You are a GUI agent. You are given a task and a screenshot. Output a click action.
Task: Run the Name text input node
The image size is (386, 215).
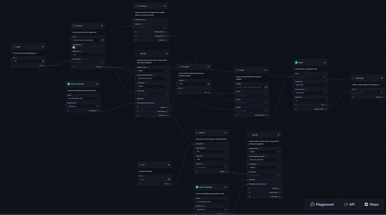[x=43, y=46]
